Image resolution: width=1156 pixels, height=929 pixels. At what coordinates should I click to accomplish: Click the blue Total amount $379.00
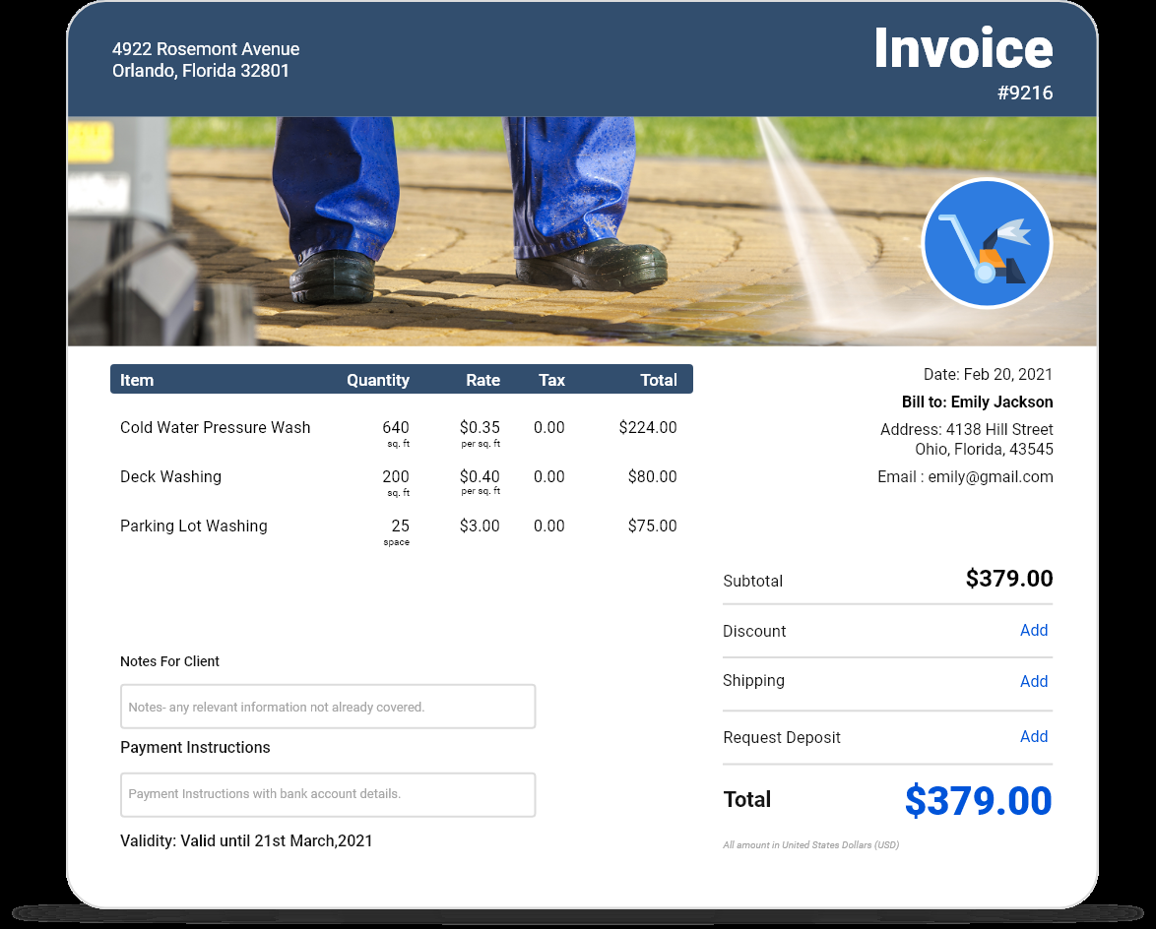coord(978,800)
